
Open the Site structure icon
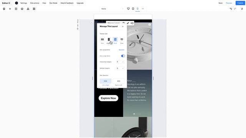(x=28, y=9)
